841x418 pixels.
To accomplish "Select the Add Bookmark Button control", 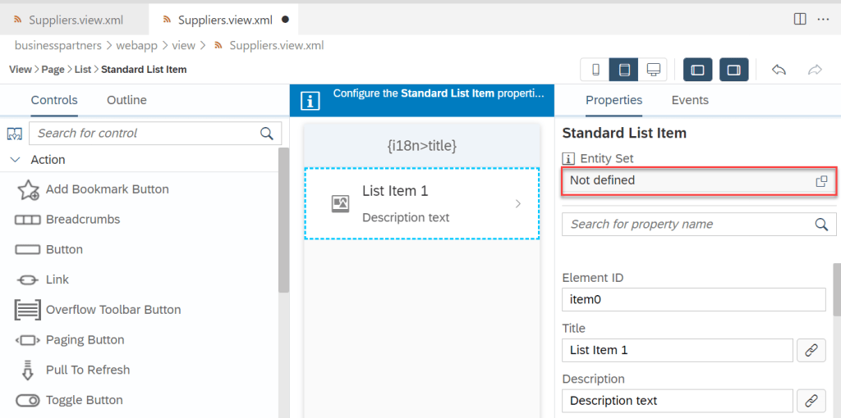I will click(107, 189).
